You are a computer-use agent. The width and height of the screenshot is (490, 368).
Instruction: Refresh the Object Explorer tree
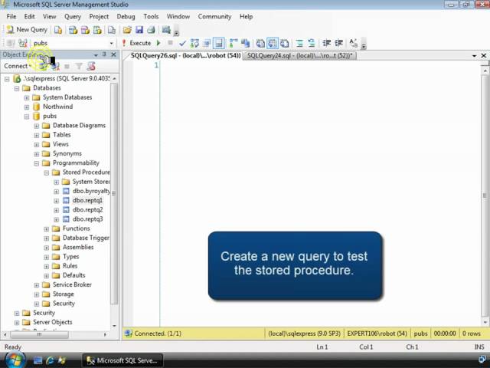91,66
